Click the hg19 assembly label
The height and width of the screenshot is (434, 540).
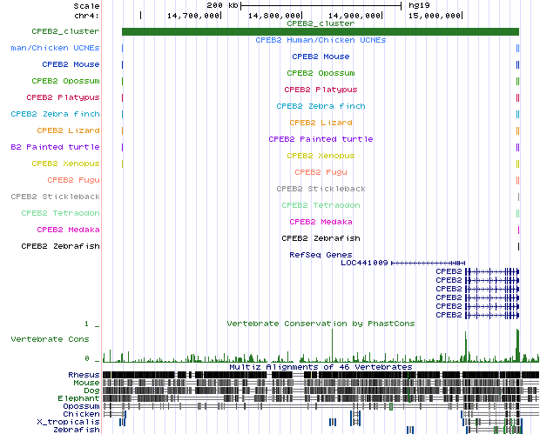[x=421, y=5]
